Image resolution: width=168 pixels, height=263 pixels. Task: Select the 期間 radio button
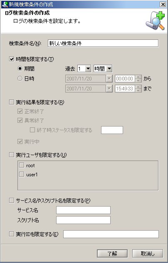click(20, 68)
